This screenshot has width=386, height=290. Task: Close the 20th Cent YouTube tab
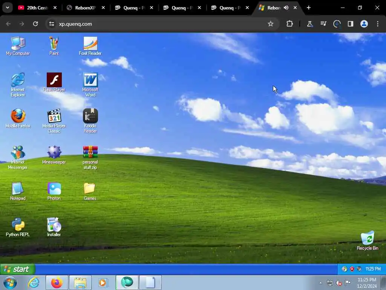(x=55, y=8)
